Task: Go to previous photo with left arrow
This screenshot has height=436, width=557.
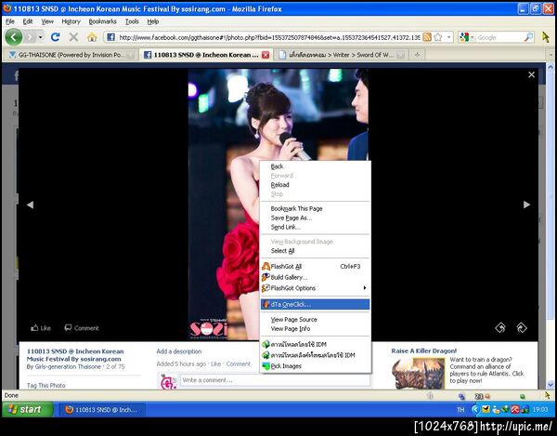Action: click(29, 205)
